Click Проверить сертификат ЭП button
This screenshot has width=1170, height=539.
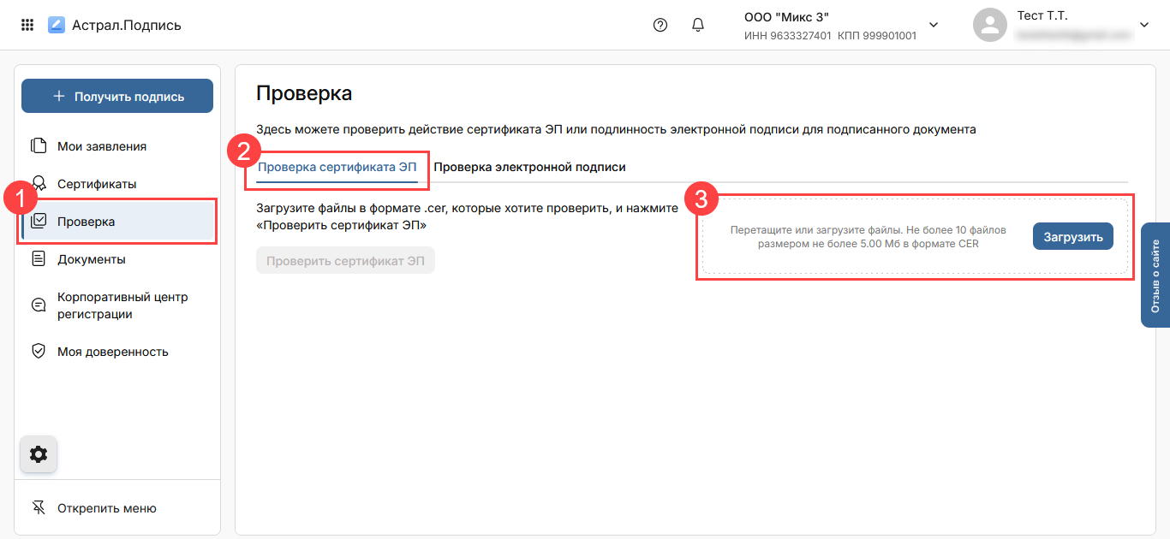click(x=345, y=261)
